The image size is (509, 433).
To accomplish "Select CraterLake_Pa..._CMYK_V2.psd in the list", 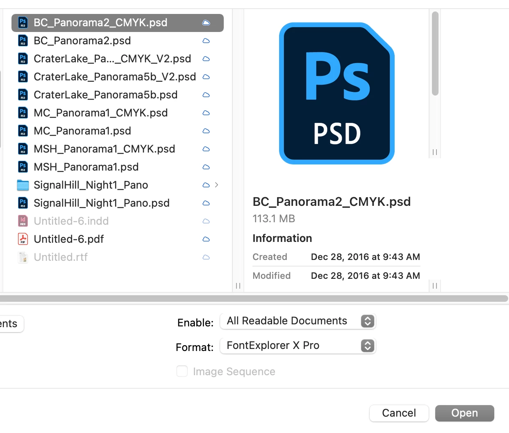I will point(112,59).
